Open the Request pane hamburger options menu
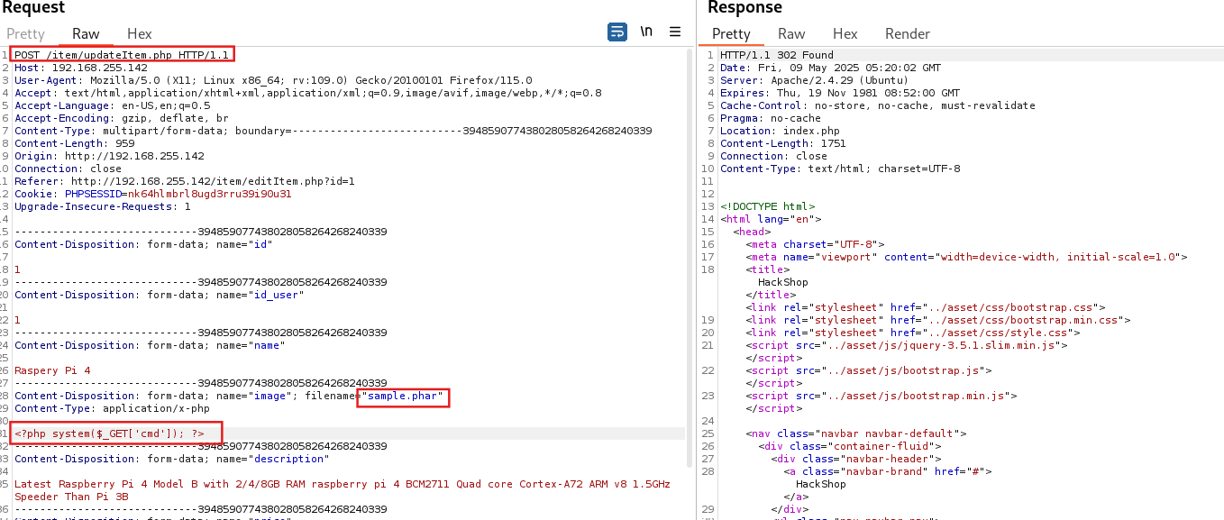Screen dimensions: 1224x520 675,32
